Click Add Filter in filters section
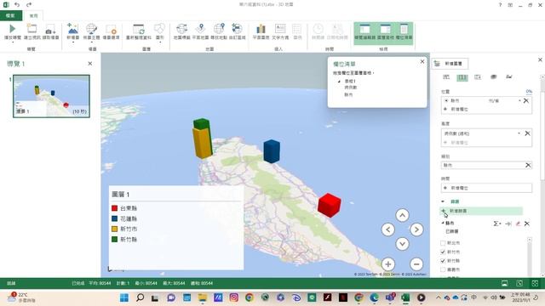 [481, 211]
